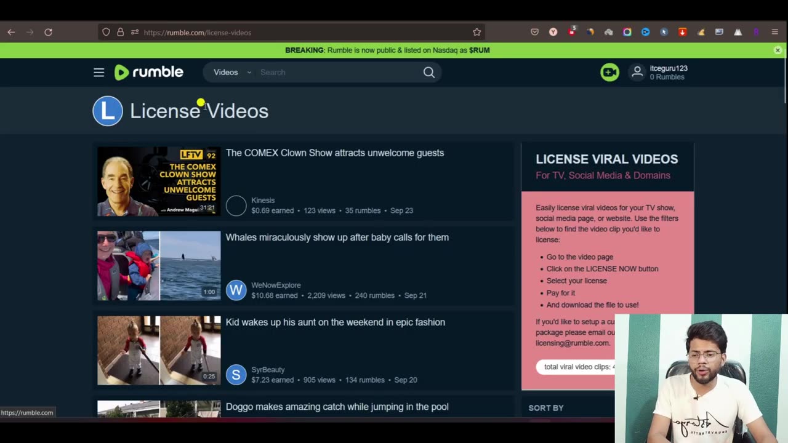
Task: Open the tracking protection shield icon
Action: coord(106,32)
